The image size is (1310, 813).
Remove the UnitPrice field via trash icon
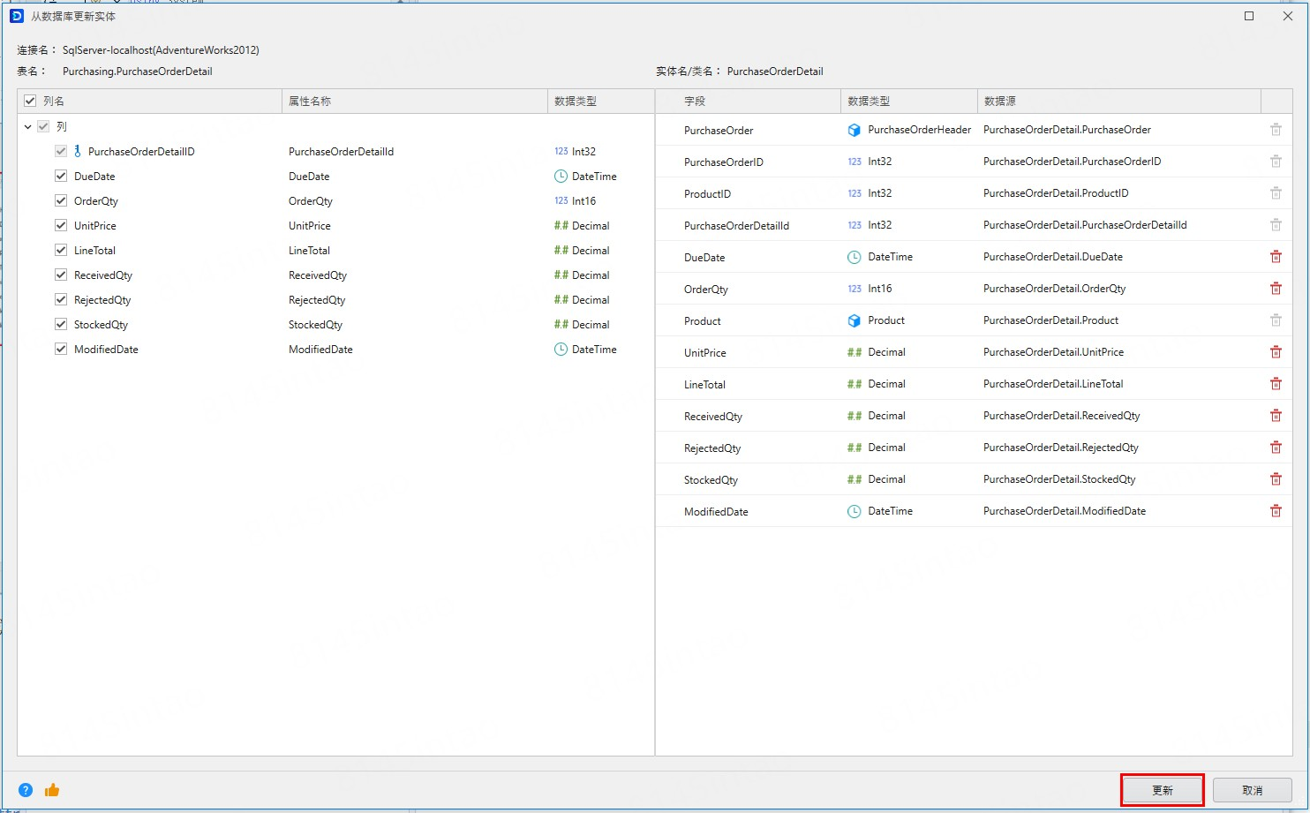click(x=1276, y=352)
